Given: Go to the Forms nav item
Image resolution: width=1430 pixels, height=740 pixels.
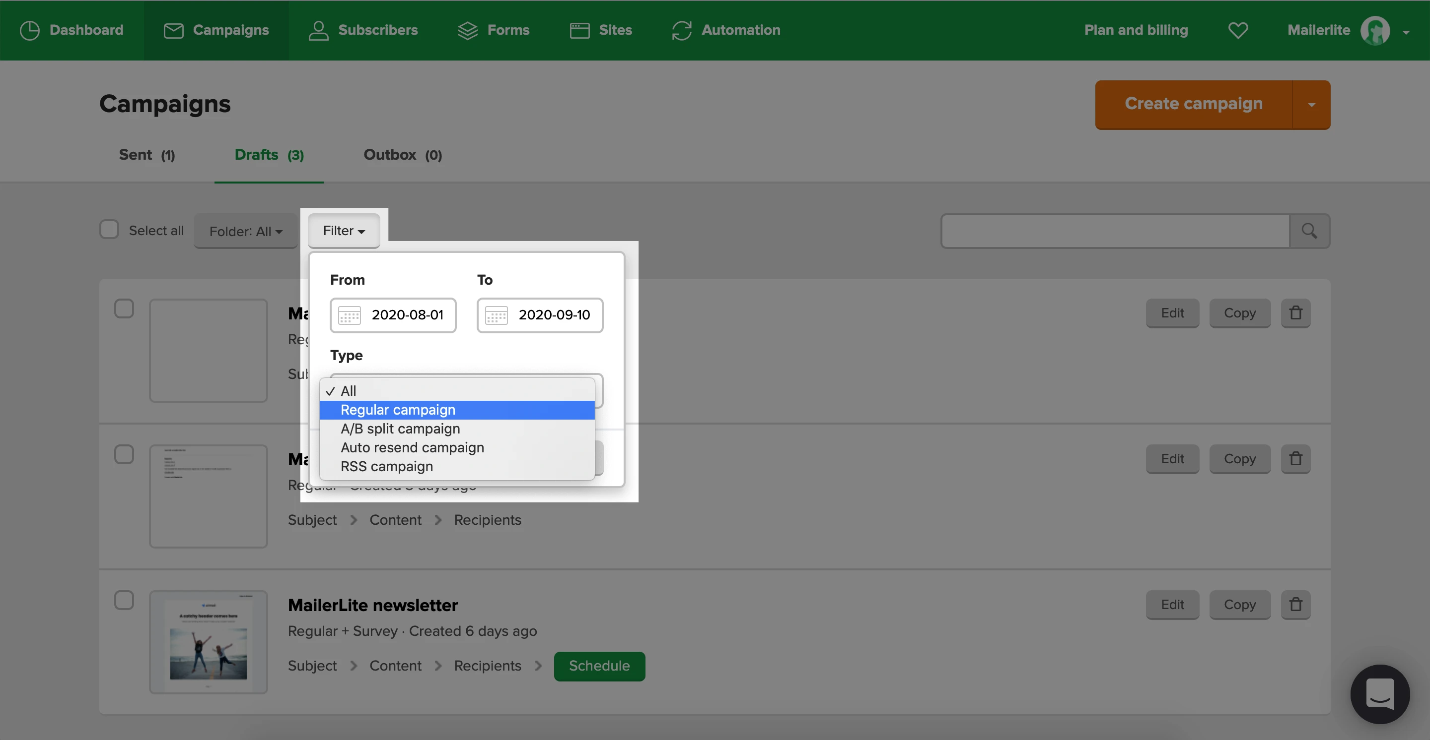Looking at the screenshot, I should 493,30.
